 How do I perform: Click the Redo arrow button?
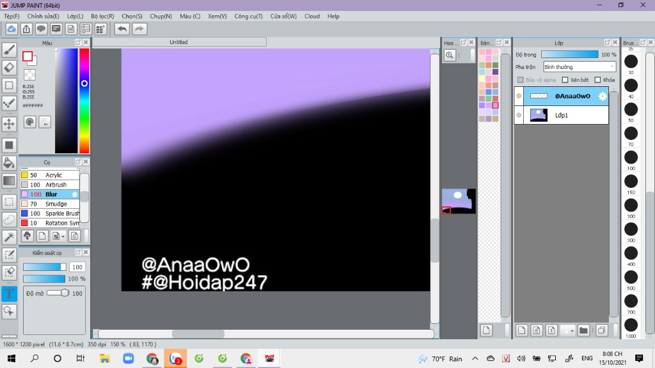click(139, 29)
